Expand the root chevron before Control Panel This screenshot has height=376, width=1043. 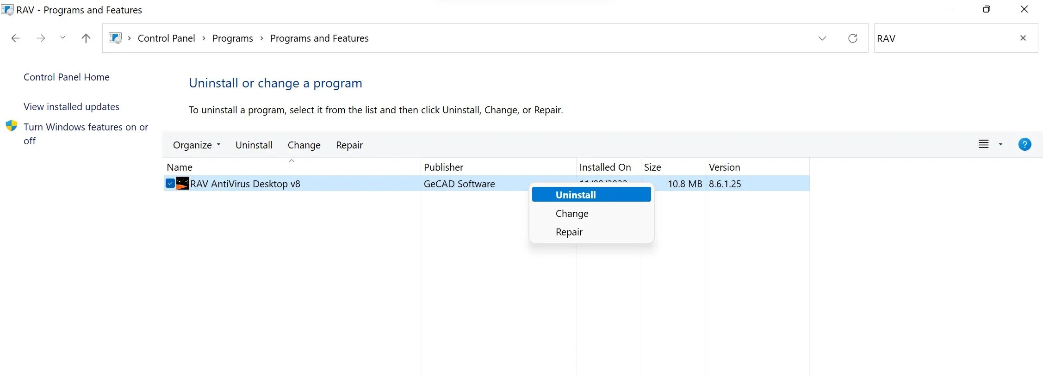coord(129,38)
